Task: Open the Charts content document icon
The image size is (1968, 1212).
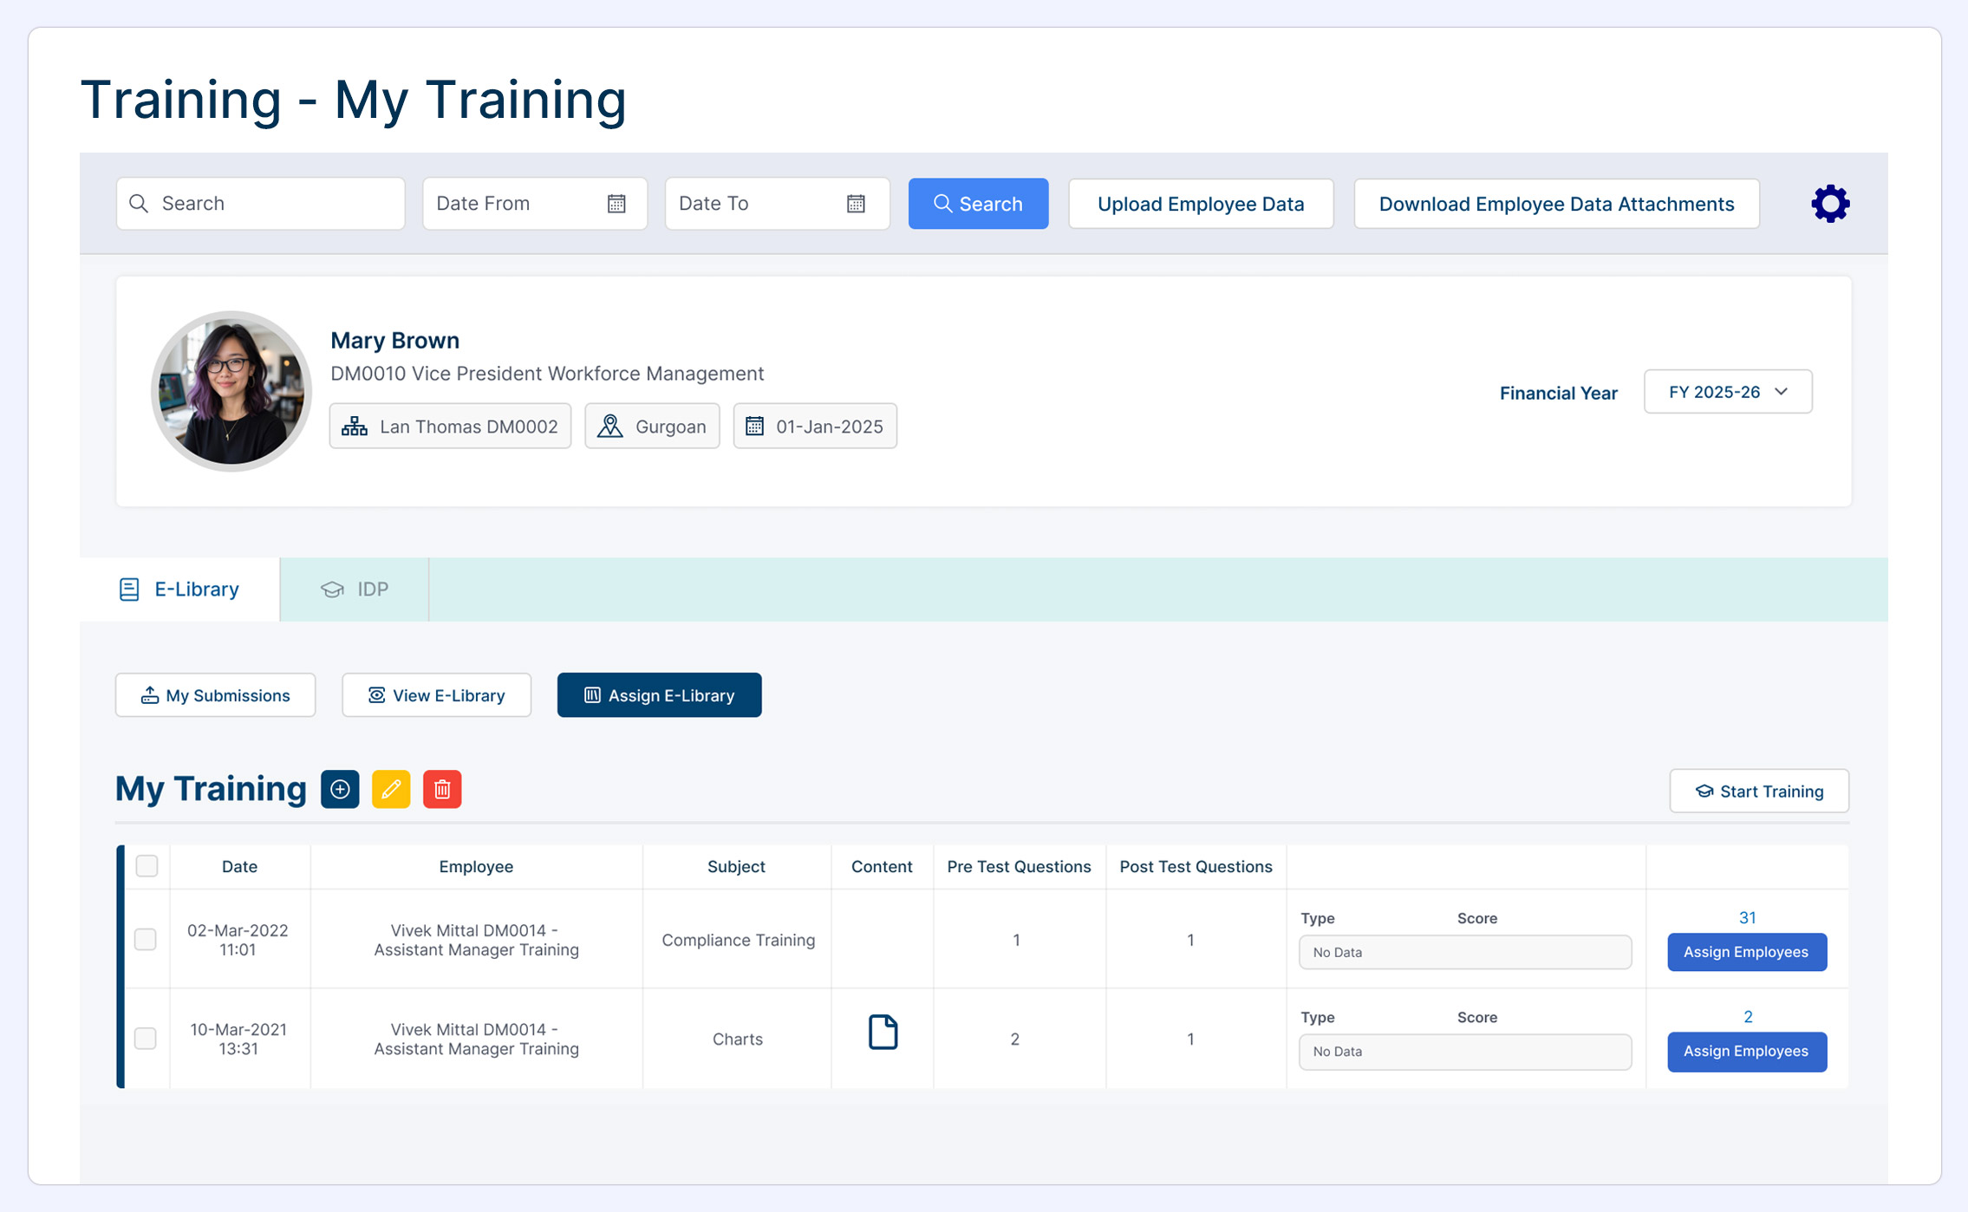Action: [883, 1032]
